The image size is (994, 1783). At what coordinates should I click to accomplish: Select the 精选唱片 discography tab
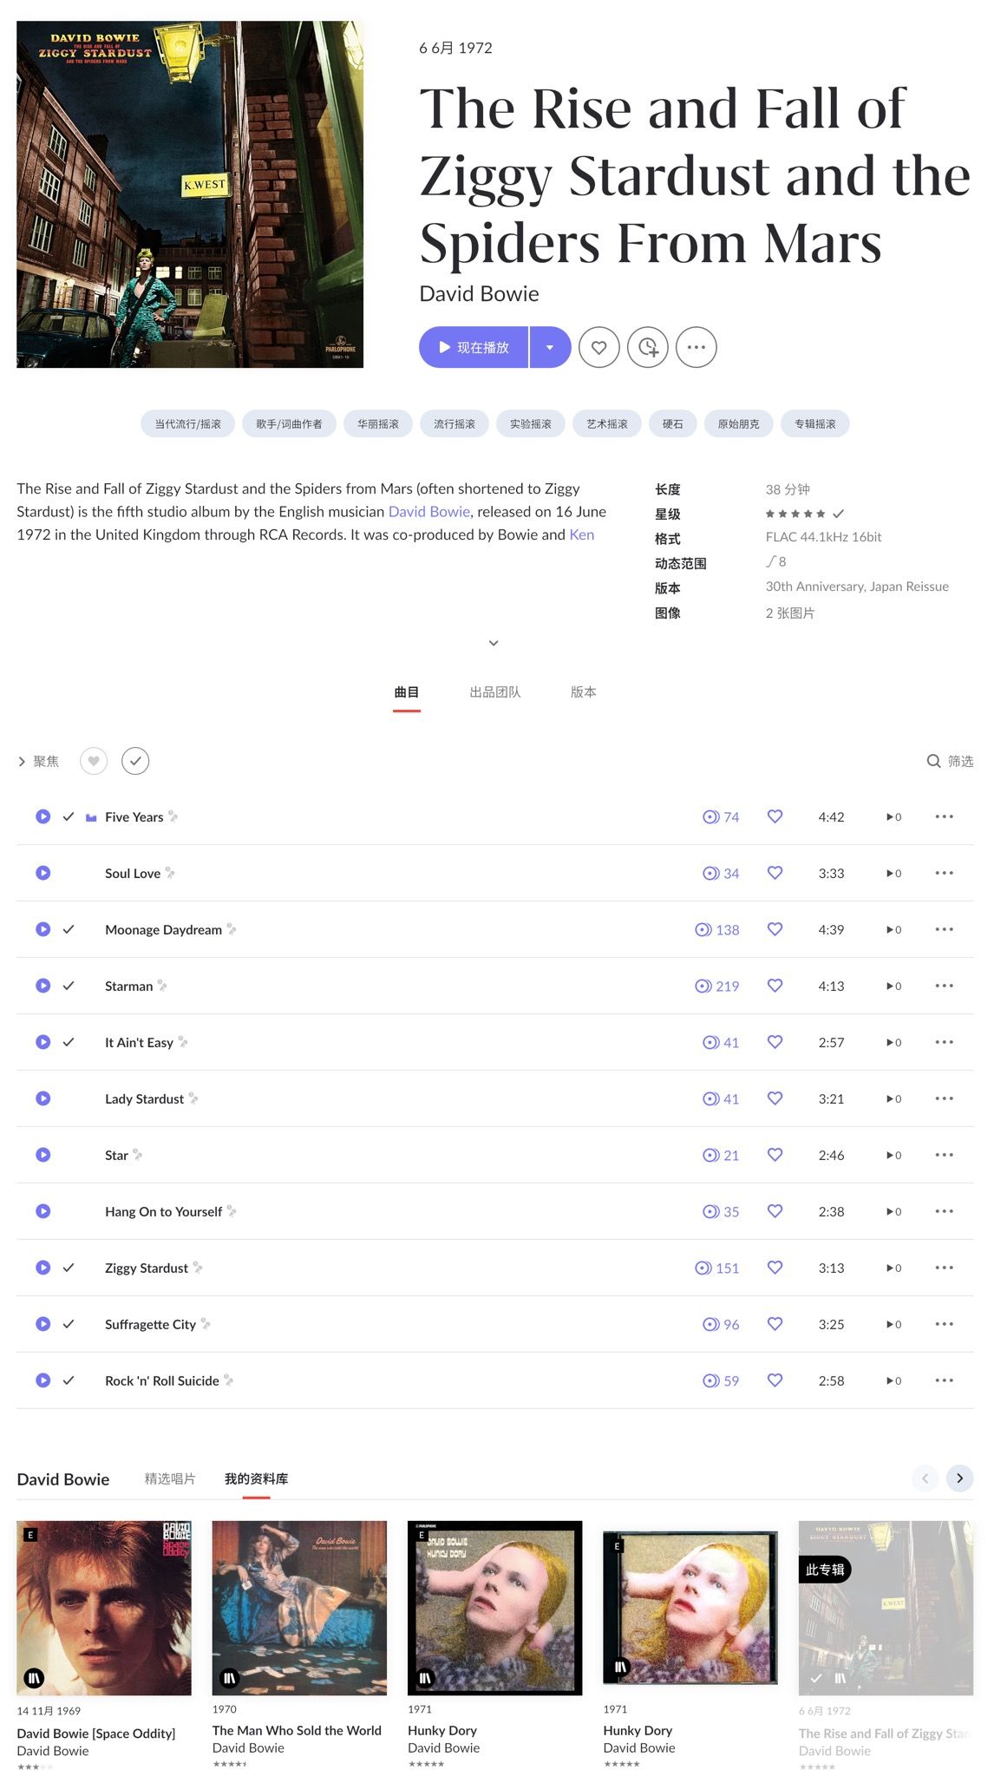pyautogui.click(x=170, y=1478)
